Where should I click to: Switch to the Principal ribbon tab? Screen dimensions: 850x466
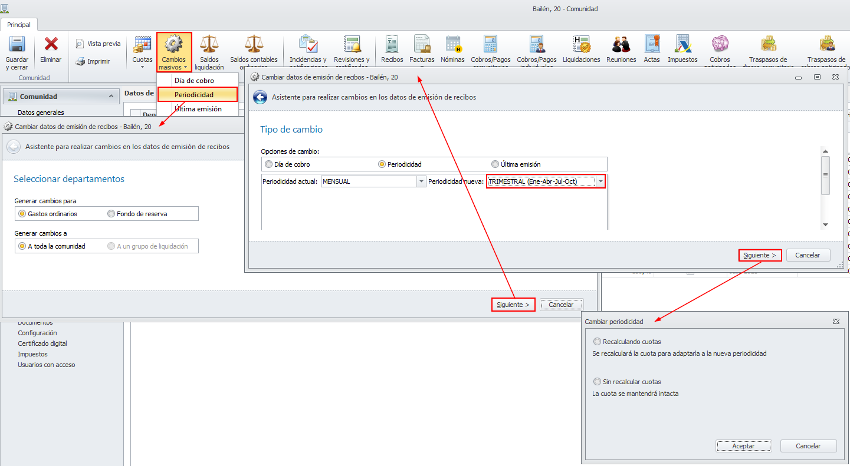tap(19, 25)
